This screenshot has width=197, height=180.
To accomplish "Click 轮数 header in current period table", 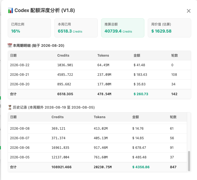I will pos(175,56).
